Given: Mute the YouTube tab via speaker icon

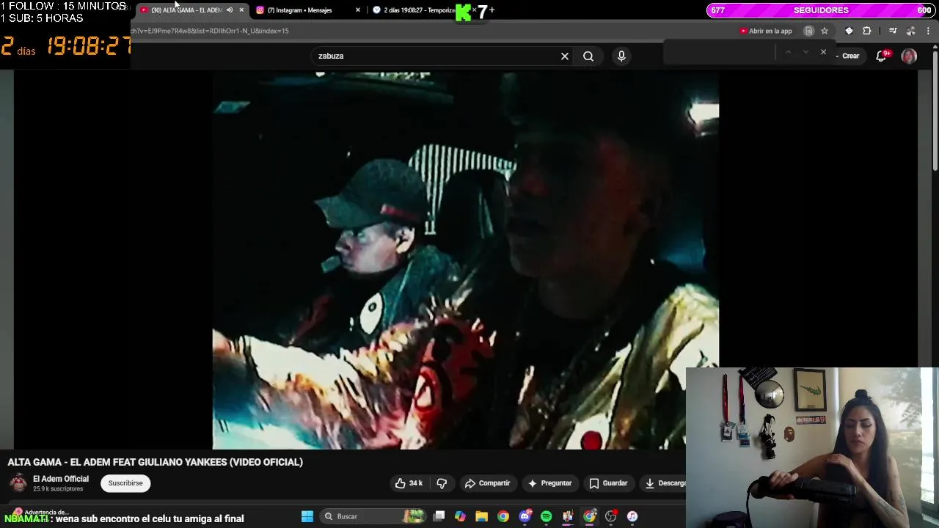Looking at the screenshot, I should (230, 10).
